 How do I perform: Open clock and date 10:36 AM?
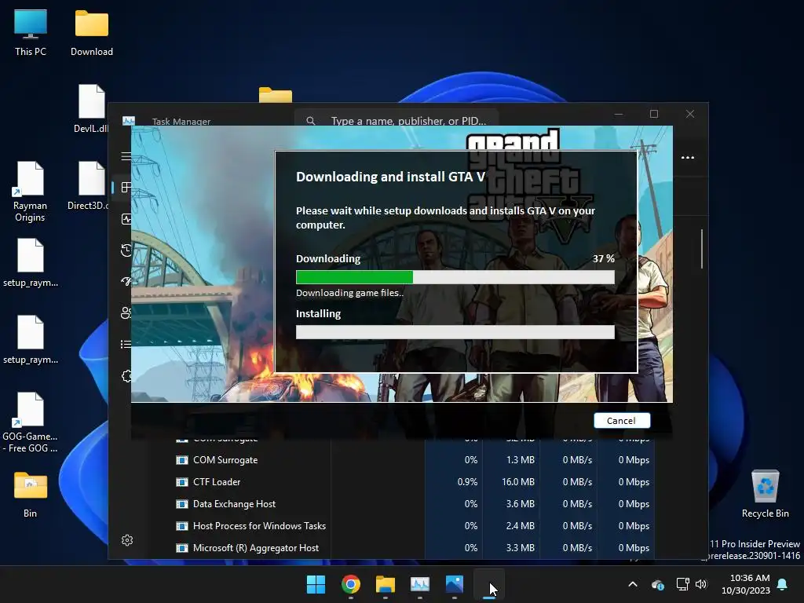click(746, 584)
